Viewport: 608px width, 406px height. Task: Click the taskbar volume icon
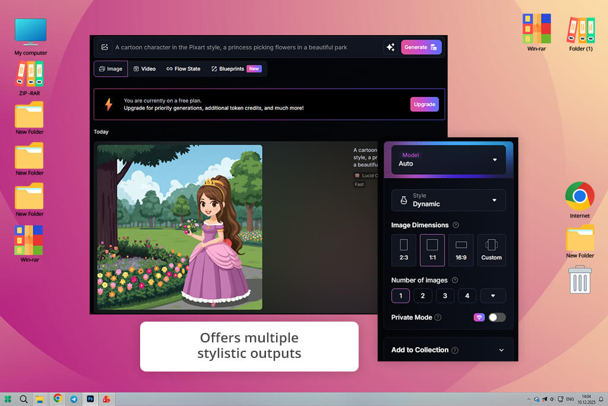(x=552, y=399)
